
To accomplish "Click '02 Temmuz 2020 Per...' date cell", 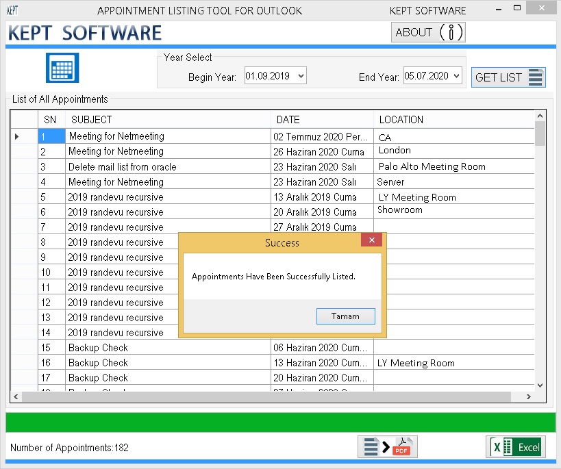I will [x=323, y=136].
